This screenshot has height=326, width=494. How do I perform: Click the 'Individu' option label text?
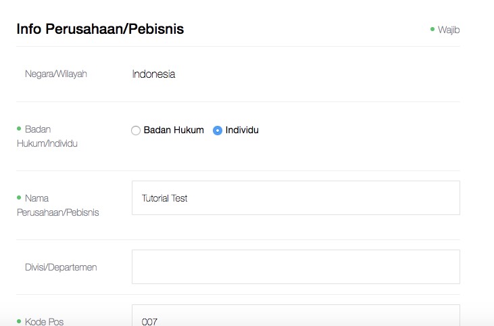click(x=242, y=130)
